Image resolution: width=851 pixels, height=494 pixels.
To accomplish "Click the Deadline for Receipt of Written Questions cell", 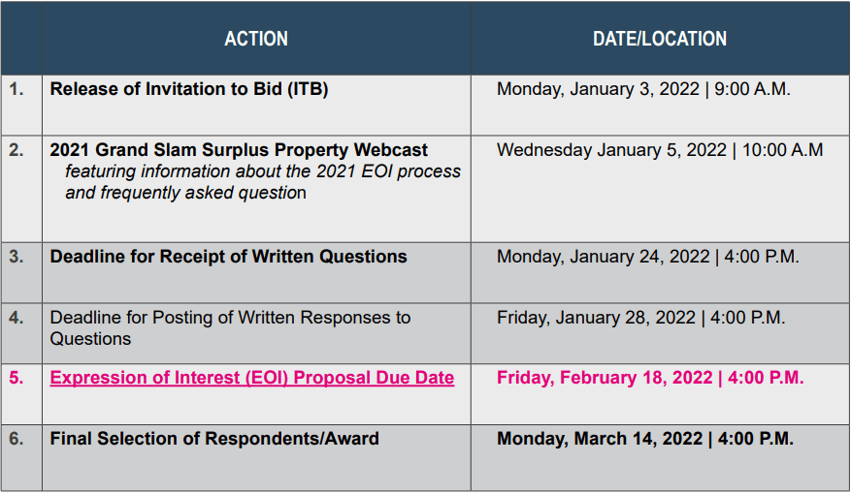I will coord(229,257).
